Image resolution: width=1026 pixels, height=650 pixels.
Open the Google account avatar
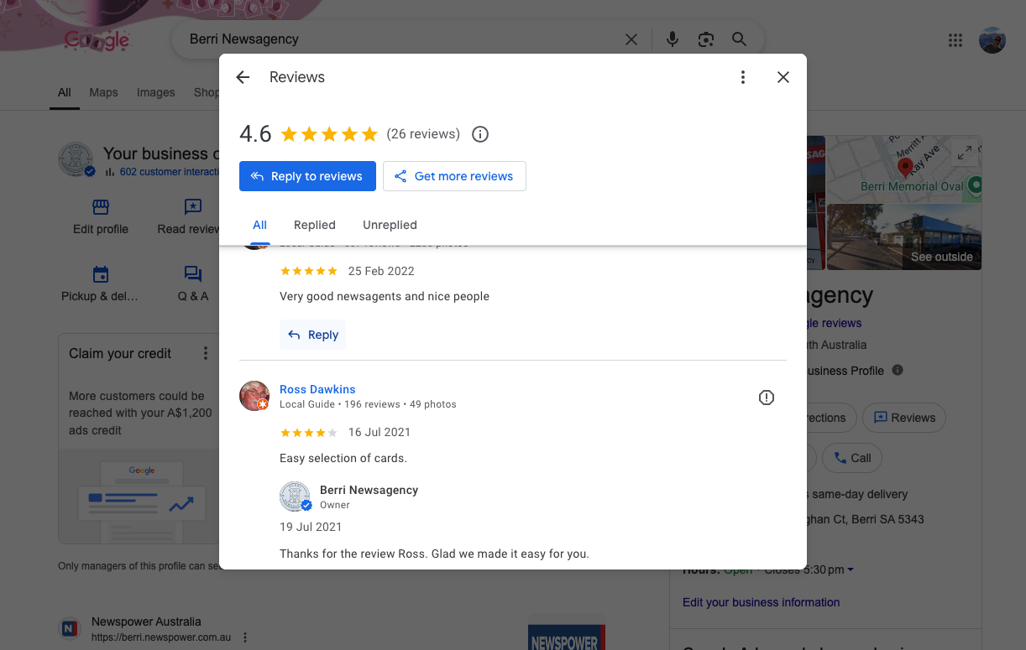click(992, 40)
